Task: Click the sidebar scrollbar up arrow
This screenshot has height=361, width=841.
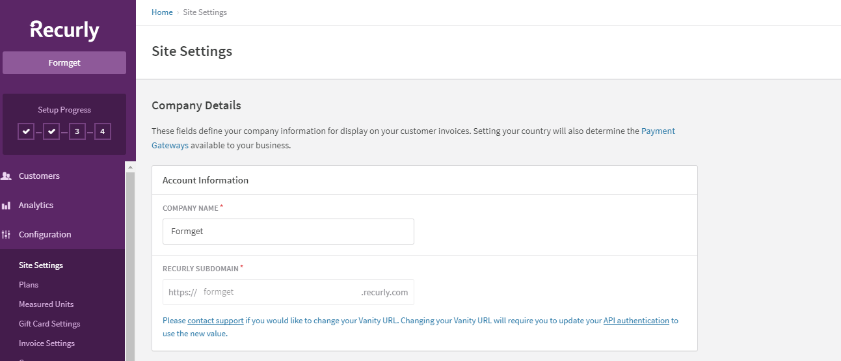Action: tap(129, 167)
